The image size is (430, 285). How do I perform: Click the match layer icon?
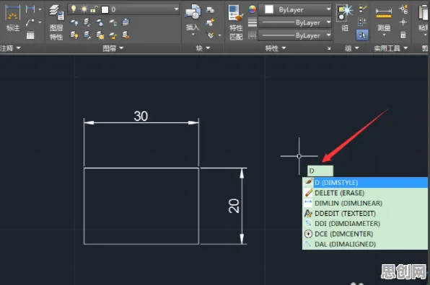pos(126,35)
